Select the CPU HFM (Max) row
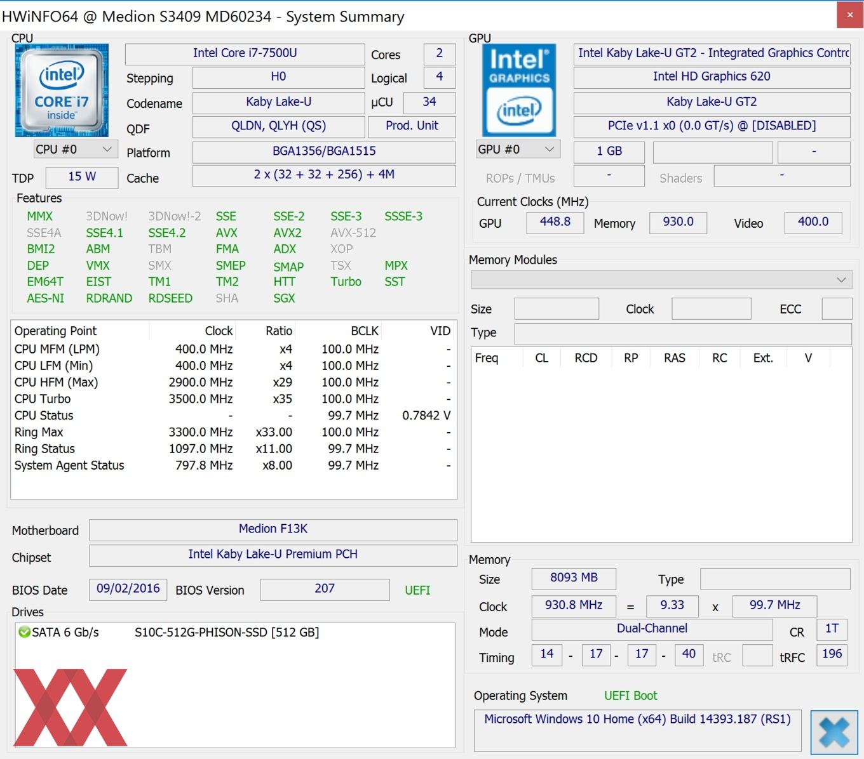This screenshot has width=864, height=759. [x=233, y=383]
